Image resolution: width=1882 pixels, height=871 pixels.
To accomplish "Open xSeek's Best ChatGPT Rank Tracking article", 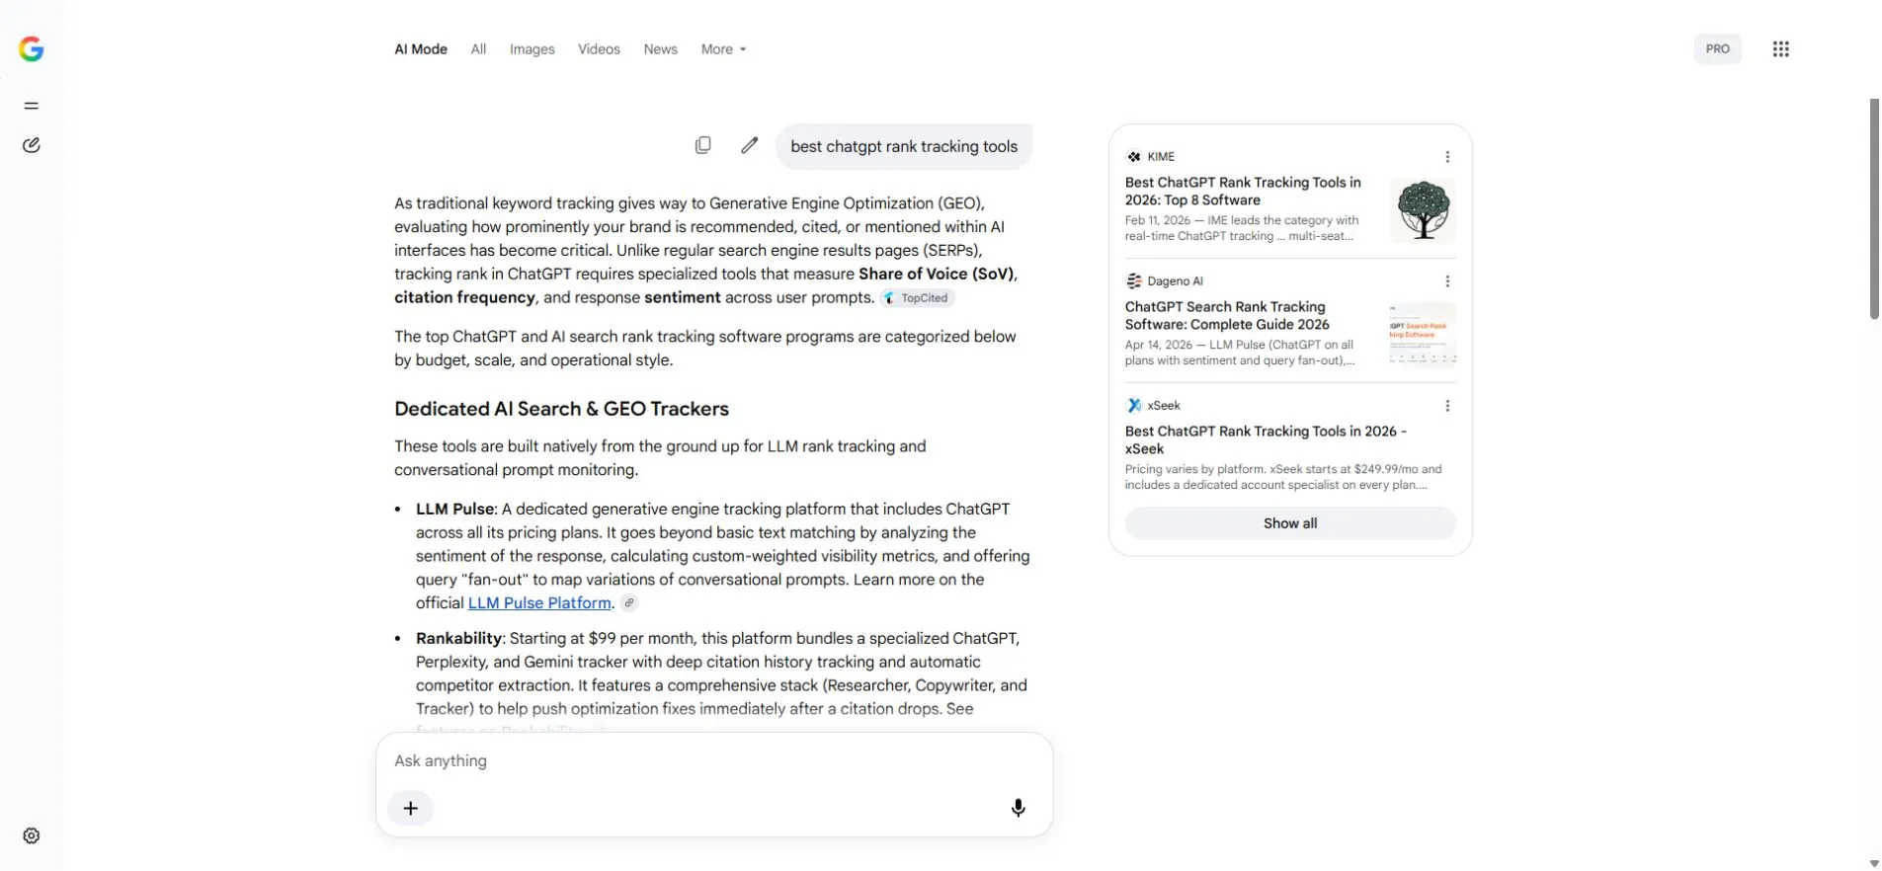I will (x=1266, y=440).
